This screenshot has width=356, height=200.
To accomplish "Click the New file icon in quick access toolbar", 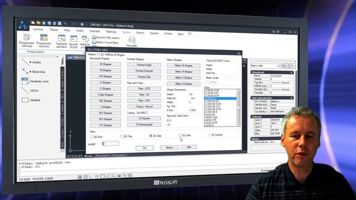I will [x=33, y=22].
